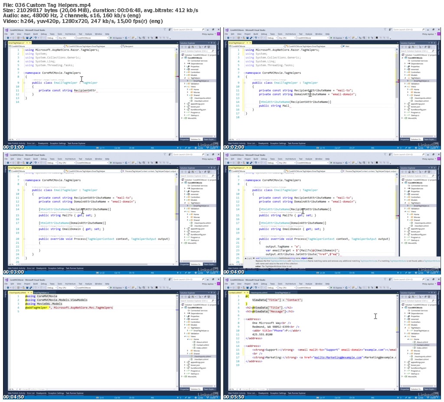Click the navigate-back arrow icon in 00:03:00 frame toolbar
This screenshot has width=444, height=402.
click(8, 163)
